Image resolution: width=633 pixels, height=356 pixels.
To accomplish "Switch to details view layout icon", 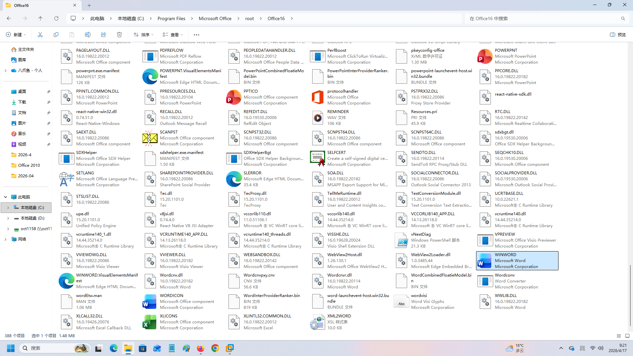I will (618, 336).
